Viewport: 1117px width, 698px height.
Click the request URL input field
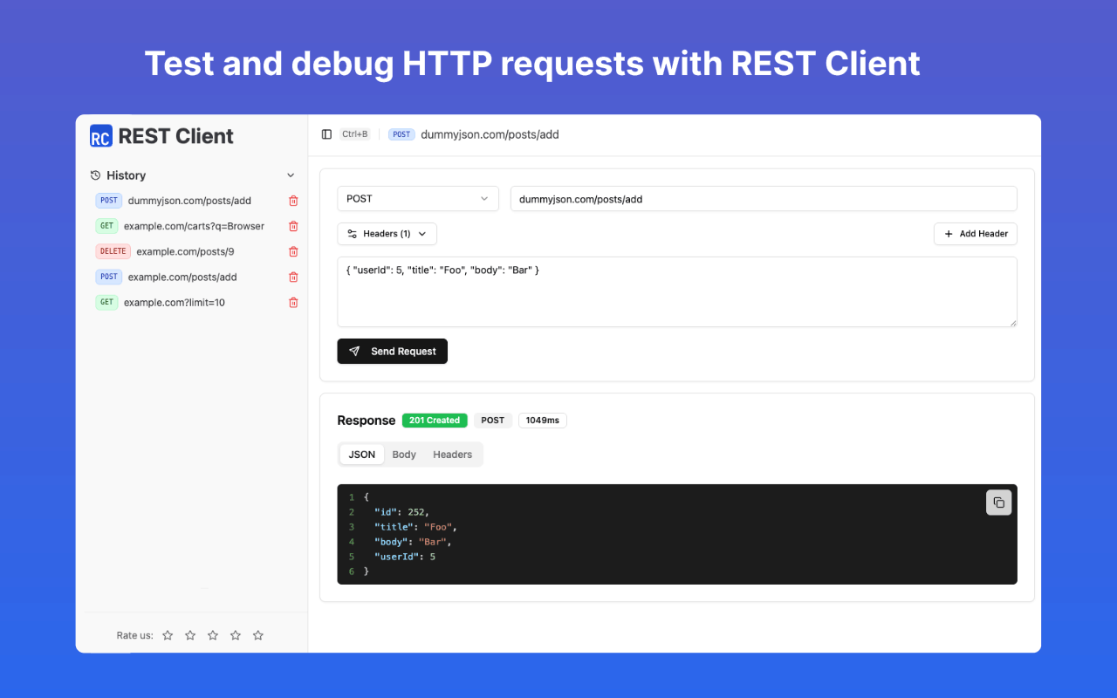click(x=764, y=198)
